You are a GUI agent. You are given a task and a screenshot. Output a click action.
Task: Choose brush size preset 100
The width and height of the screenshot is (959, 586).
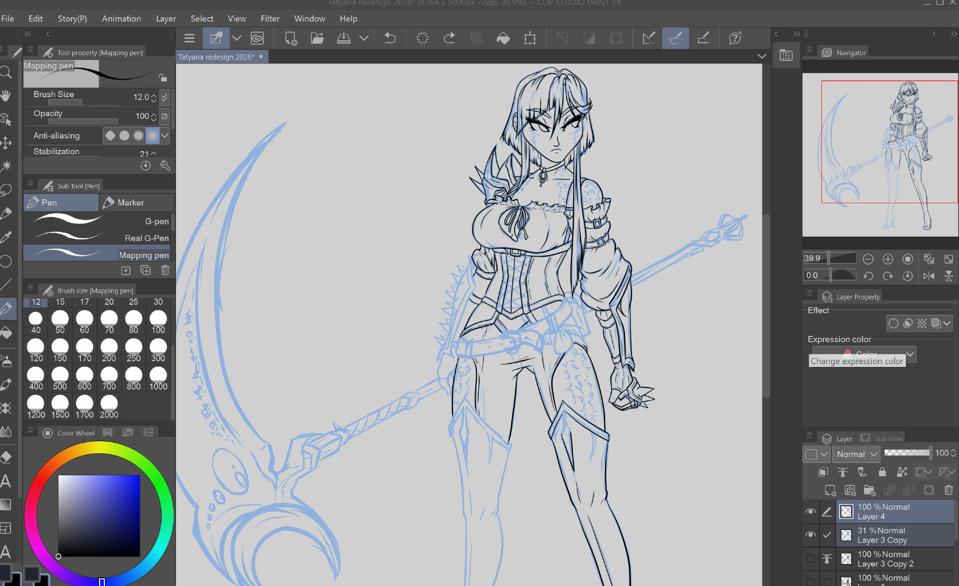point(158,322)
